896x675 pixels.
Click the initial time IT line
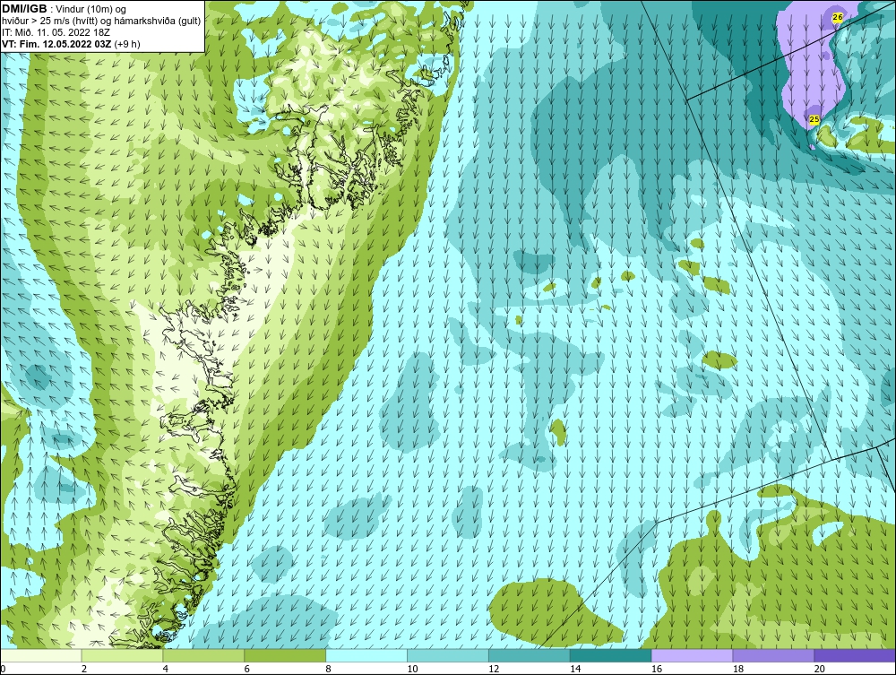[x=56, y=32]
